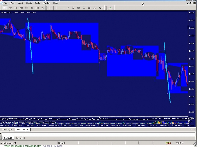197x147 pixels.
Task: Click the right cyan trendline on chart
Action: coord(167,73)
